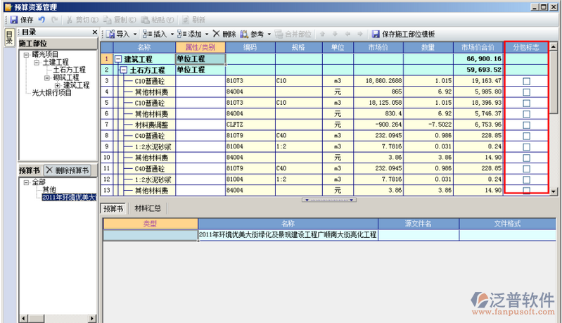Close the 目录 panel with X
This screenshot has height=323, width=562.
point(95,32)
